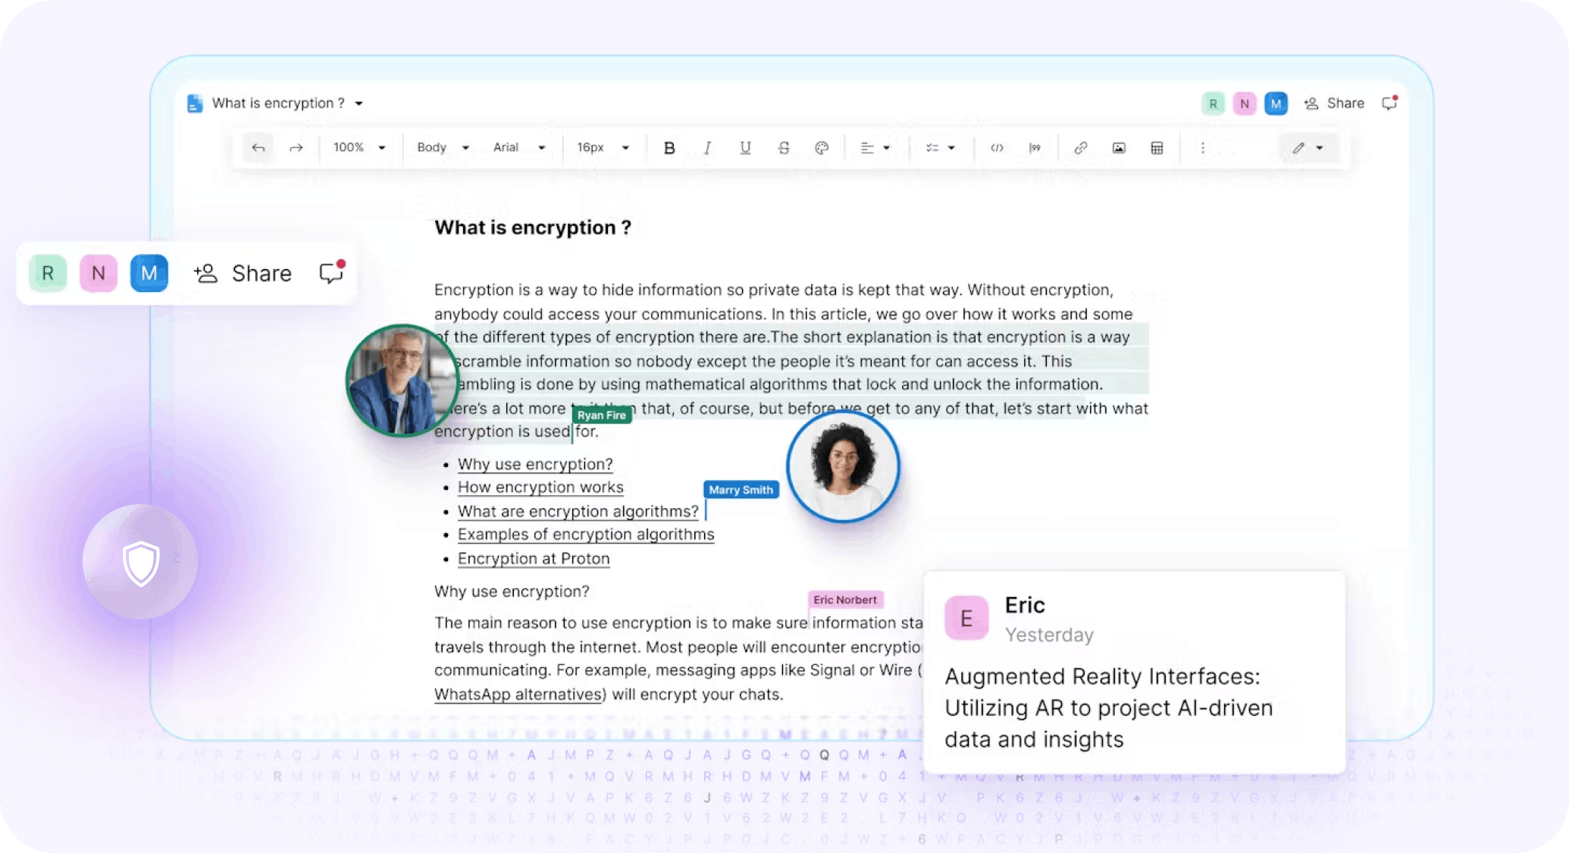
Task: Click the Share button in header
Action: (1335, 103)
